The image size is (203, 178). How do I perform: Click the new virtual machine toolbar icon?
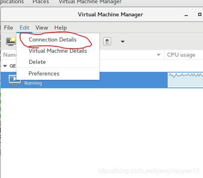coord(11,41)
